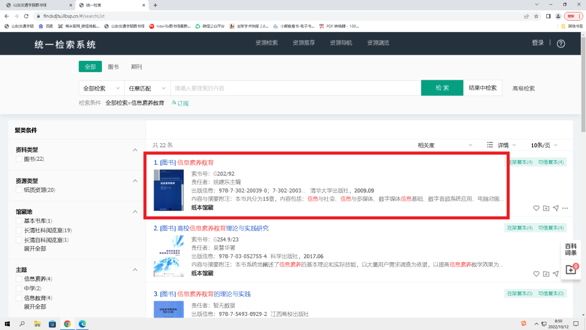The width and height of the screenshot is (586, 330).
Task: Share the first result 信息素养教育
Action: [556, 208]
